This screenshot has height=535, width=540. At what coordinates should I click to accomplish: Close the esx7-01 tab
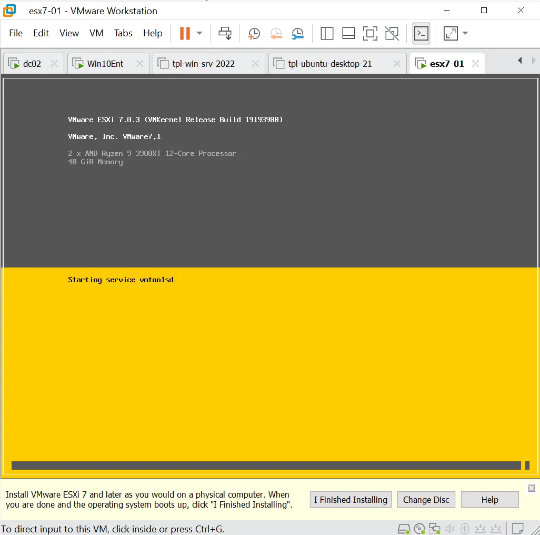coord(475,64)
